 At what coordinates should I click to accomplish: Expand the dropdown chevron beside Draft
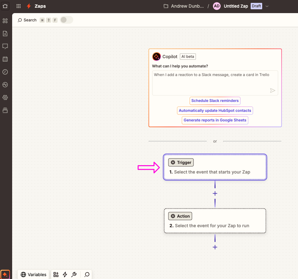[267, 6]
